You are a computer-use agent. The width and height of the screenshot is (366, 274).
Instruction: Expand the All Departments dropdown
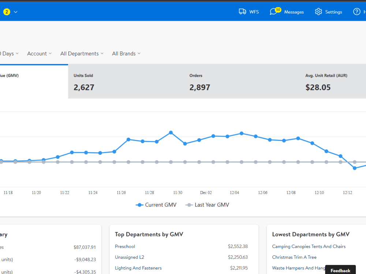click(82, 54)
